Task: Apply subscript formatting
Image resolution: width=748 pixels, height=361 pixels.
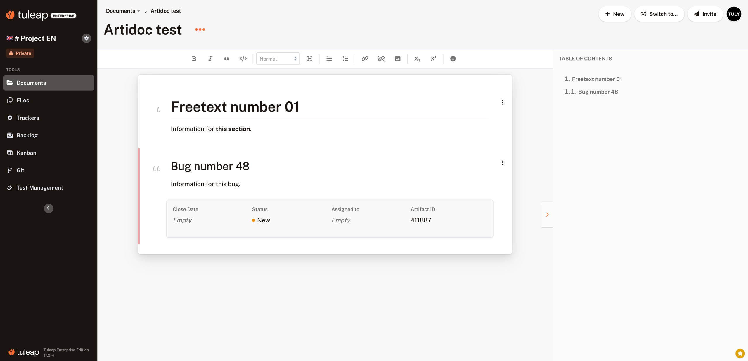Action: [x=417, y=59]
